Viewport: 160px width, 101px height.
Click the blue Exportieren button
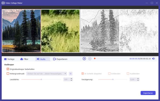pos(148,93)
